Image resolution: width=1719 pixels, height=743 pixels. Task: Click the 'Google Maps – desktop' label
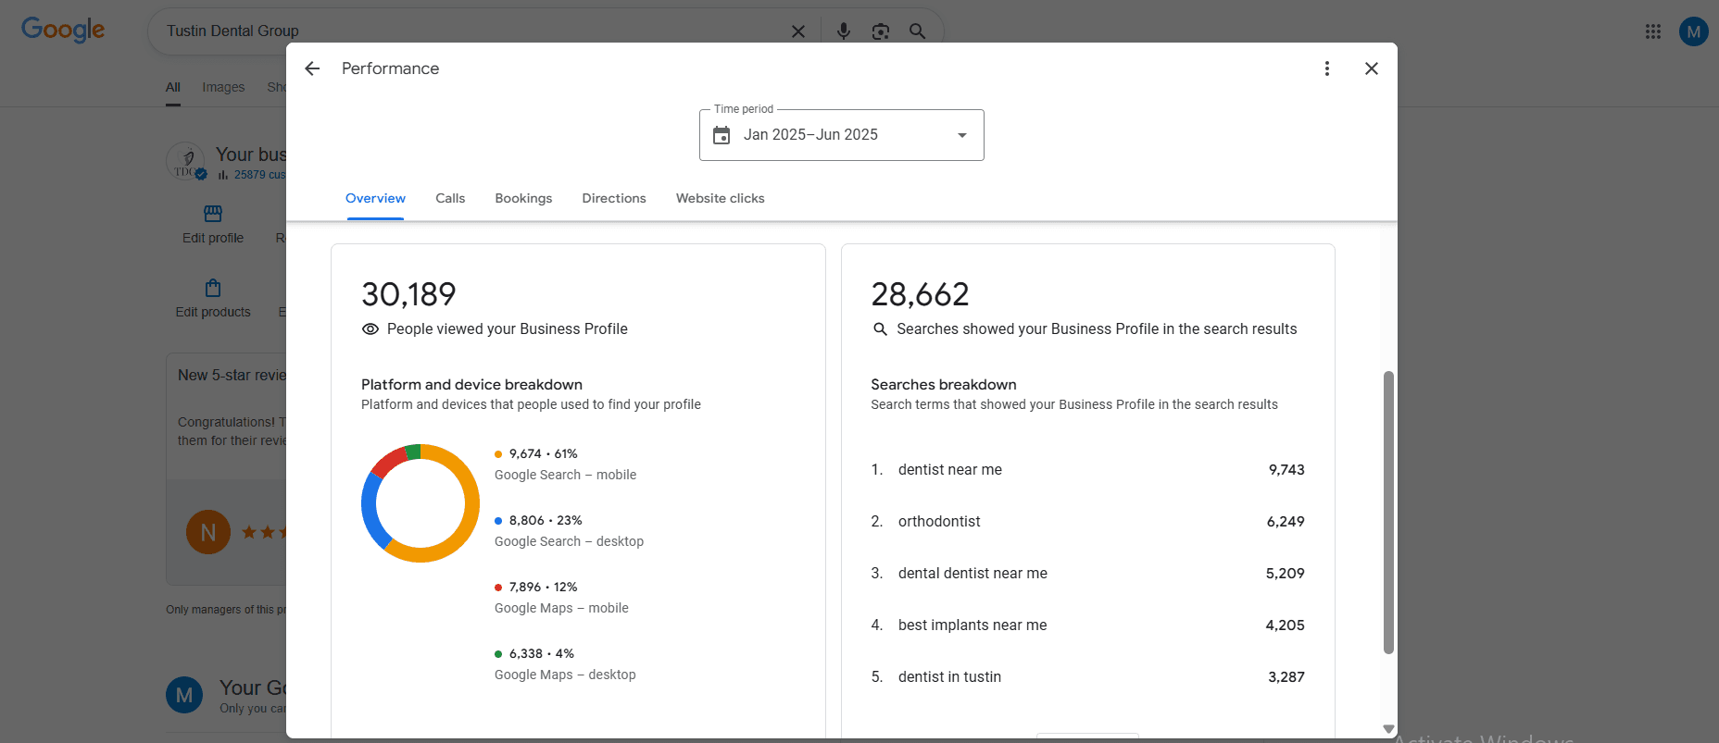click(565, 675)
